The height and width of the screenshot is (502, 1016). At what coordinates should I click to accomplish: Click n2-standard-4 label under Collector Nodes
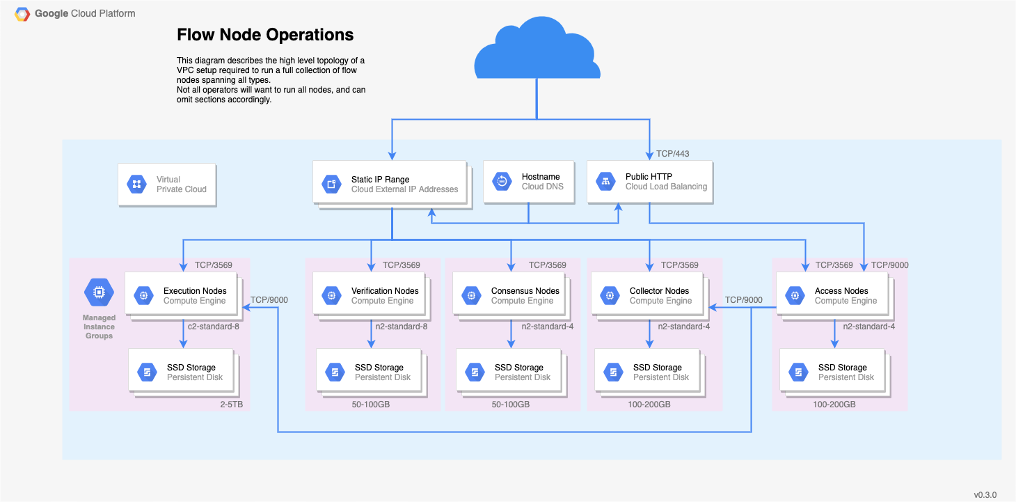[x=684, y=327]
